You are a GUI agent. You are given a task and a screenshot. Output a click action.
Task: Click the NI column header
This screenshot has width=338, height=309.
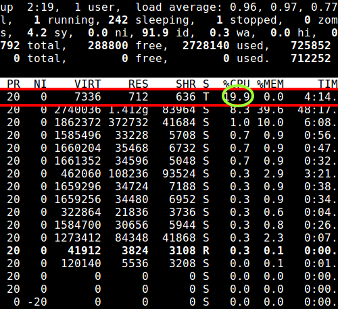[x=41, y=84]
